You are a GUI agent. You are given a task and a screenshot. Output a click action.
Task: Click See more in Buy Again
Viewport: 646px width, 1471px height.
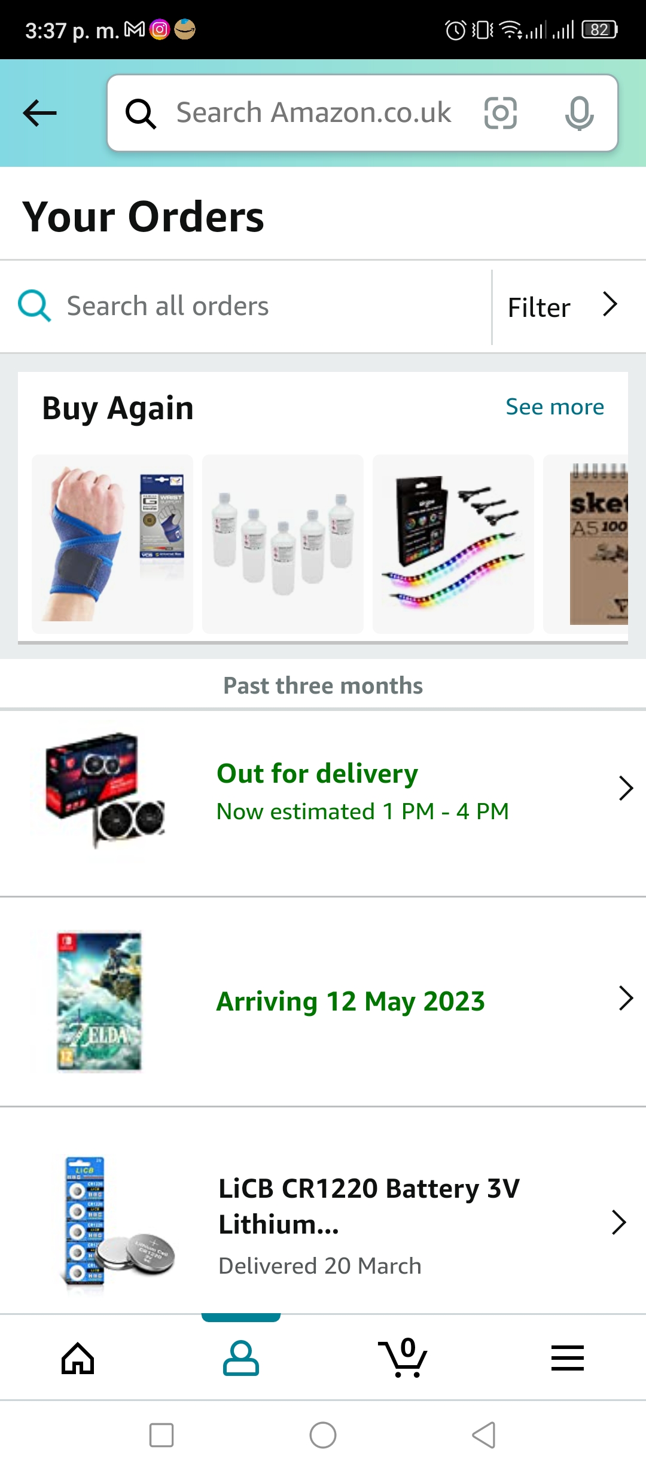[x=554, y=407]
